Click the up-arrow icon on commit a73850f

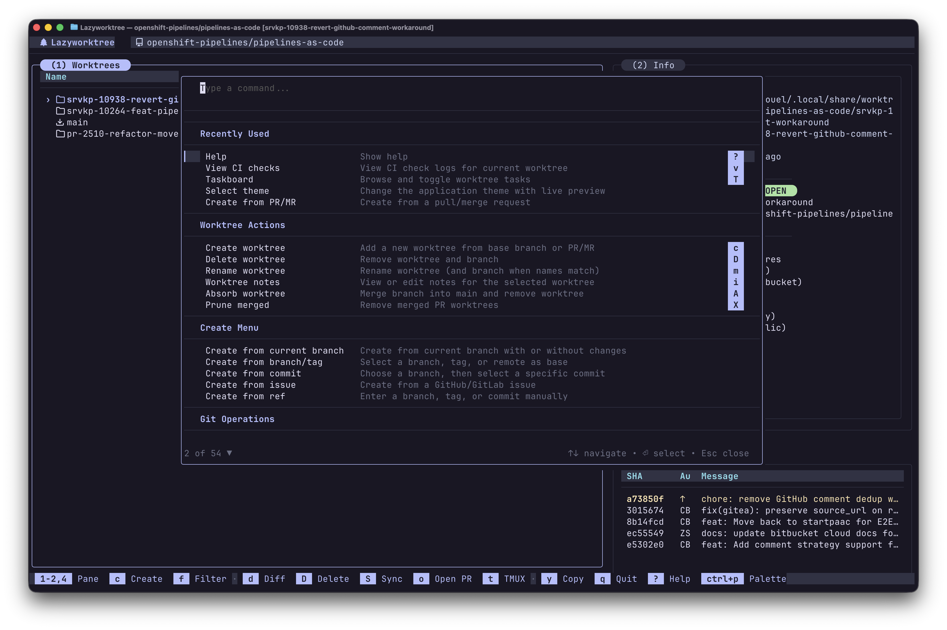682,499
